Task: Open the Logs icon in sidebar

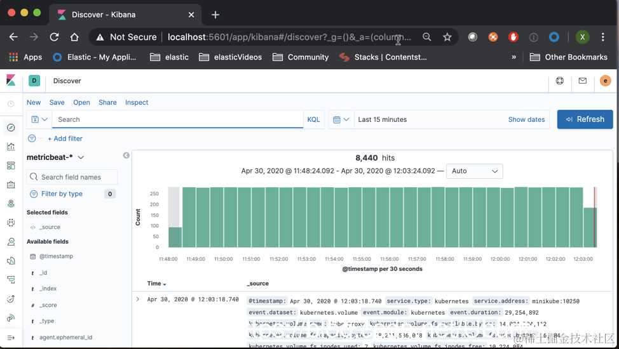Action: (11, 261)
